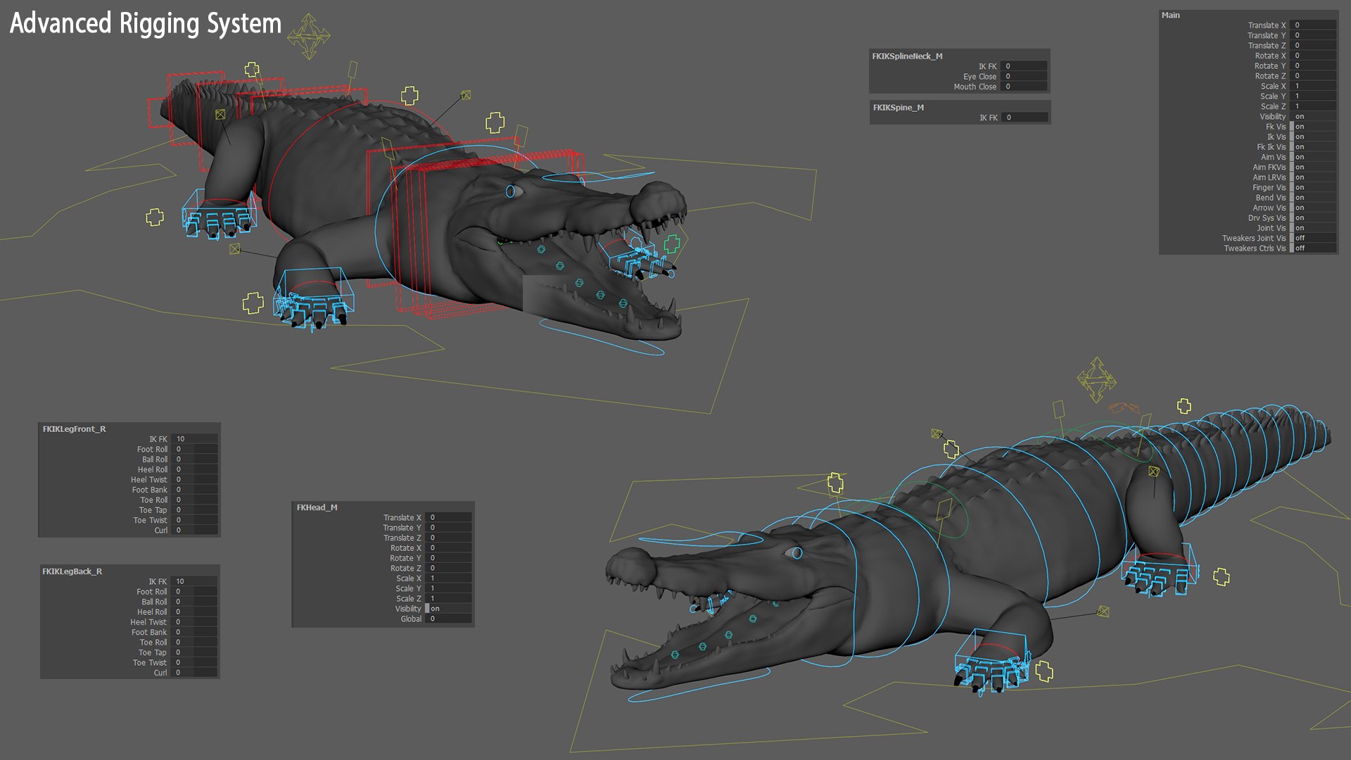Click IK FK field in FKIKSplineNeck_M

point(1025,66)
